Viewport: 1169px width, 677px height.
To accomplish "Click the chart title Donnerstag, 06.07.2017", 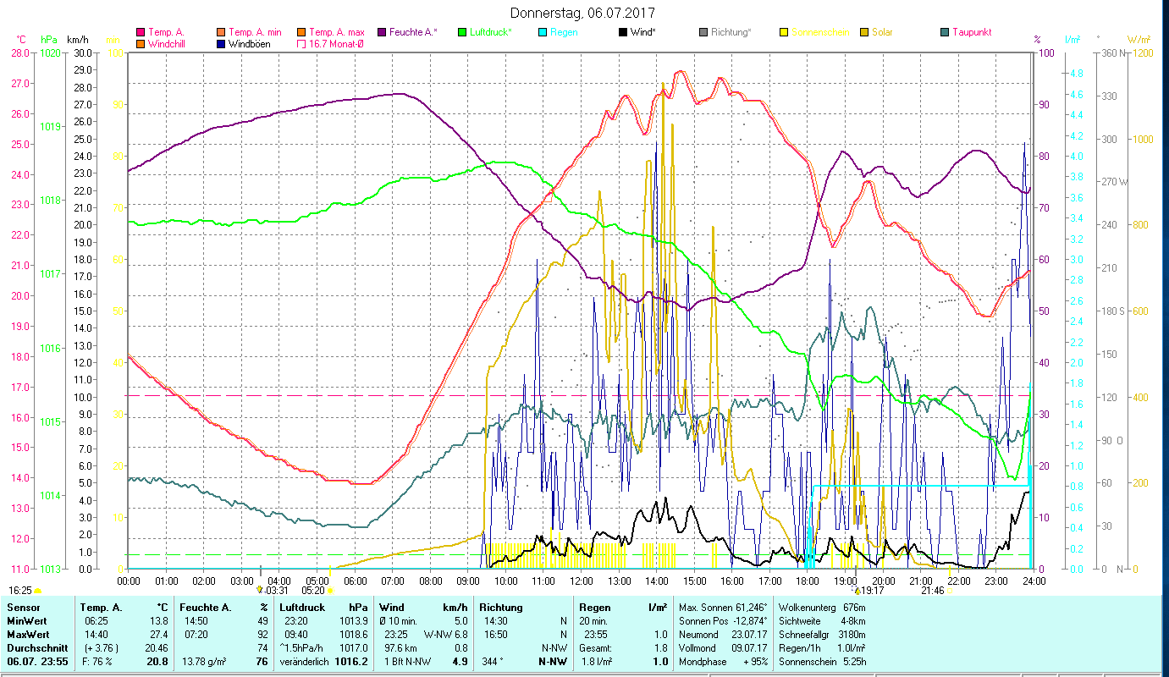I will click(x=583, y=14).
